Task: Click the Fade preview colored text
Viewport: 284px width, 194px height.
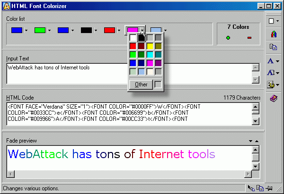Action: click(x=111, y=154)
